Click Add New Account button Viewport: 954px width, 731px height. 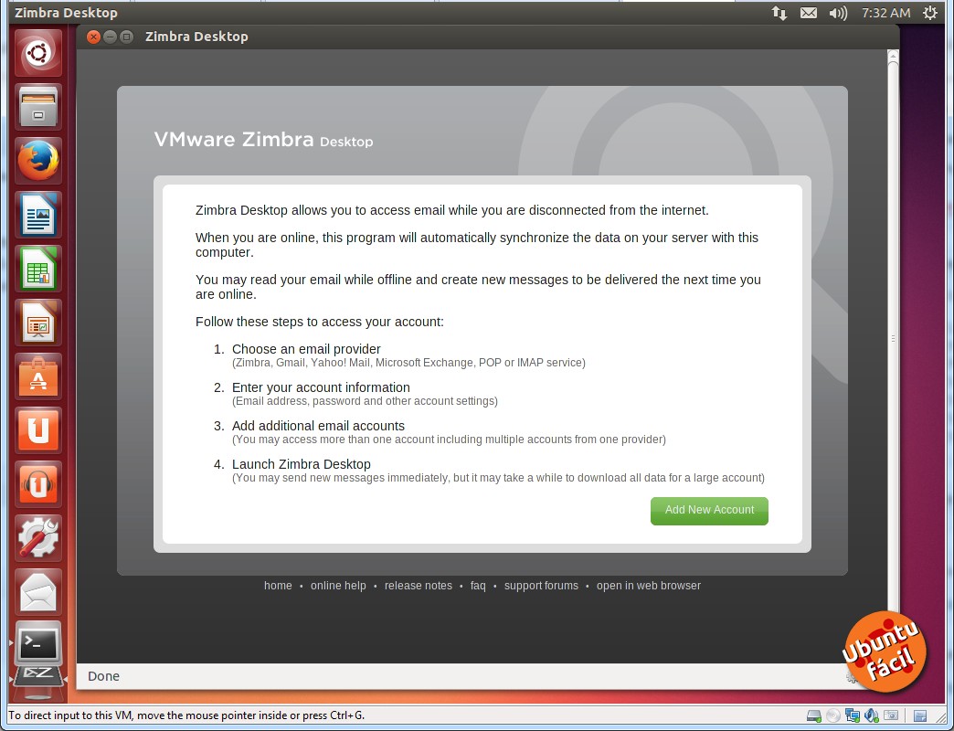click(x=709, y=511)
